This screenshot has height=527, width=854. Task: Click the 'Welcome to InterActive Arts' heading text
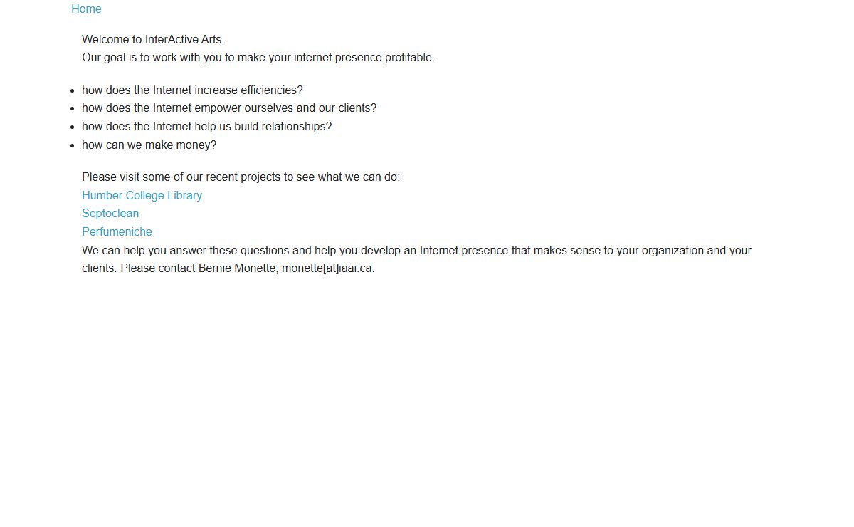(153, 40)
